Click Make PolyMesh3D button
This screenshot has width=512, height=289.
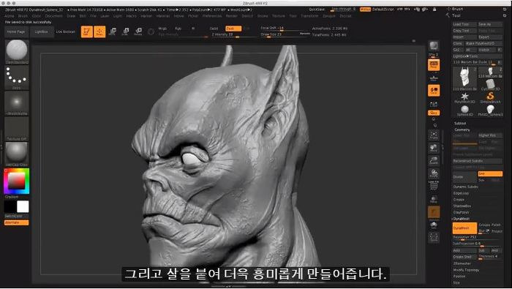(483, 43)
